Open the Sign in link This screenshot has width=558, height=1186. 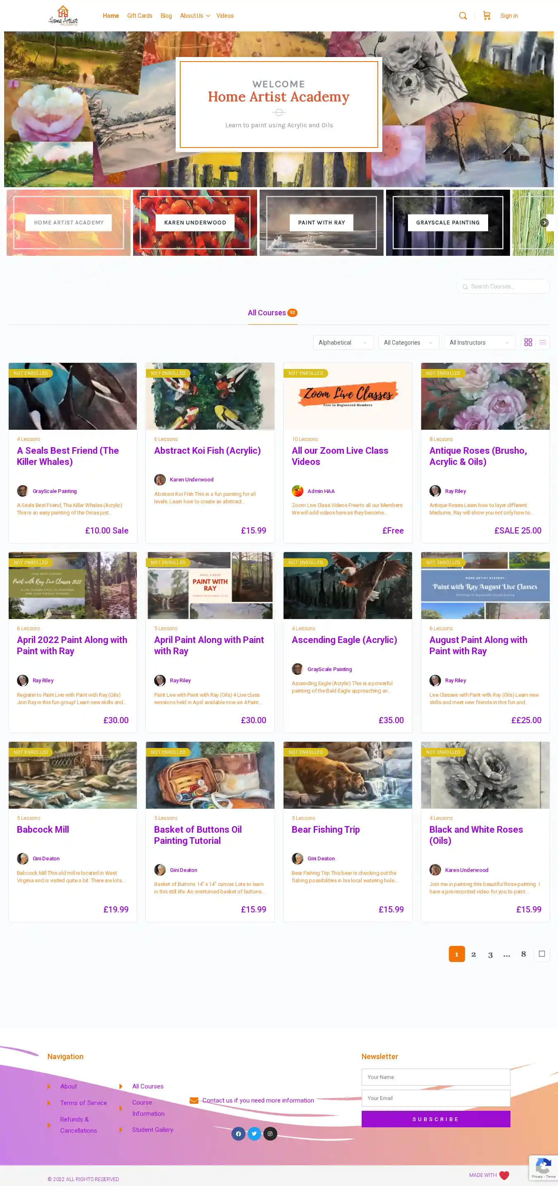509,16
